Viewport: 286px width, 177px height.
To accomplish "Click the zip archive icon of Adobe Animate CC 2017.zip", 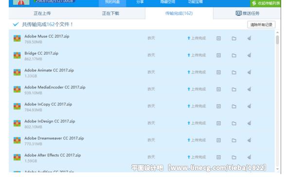I will (17, 72).
